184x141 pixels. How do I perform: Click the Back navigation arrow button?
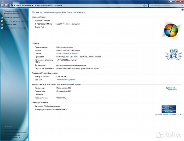pyautogui.click(x=2, y=5)
